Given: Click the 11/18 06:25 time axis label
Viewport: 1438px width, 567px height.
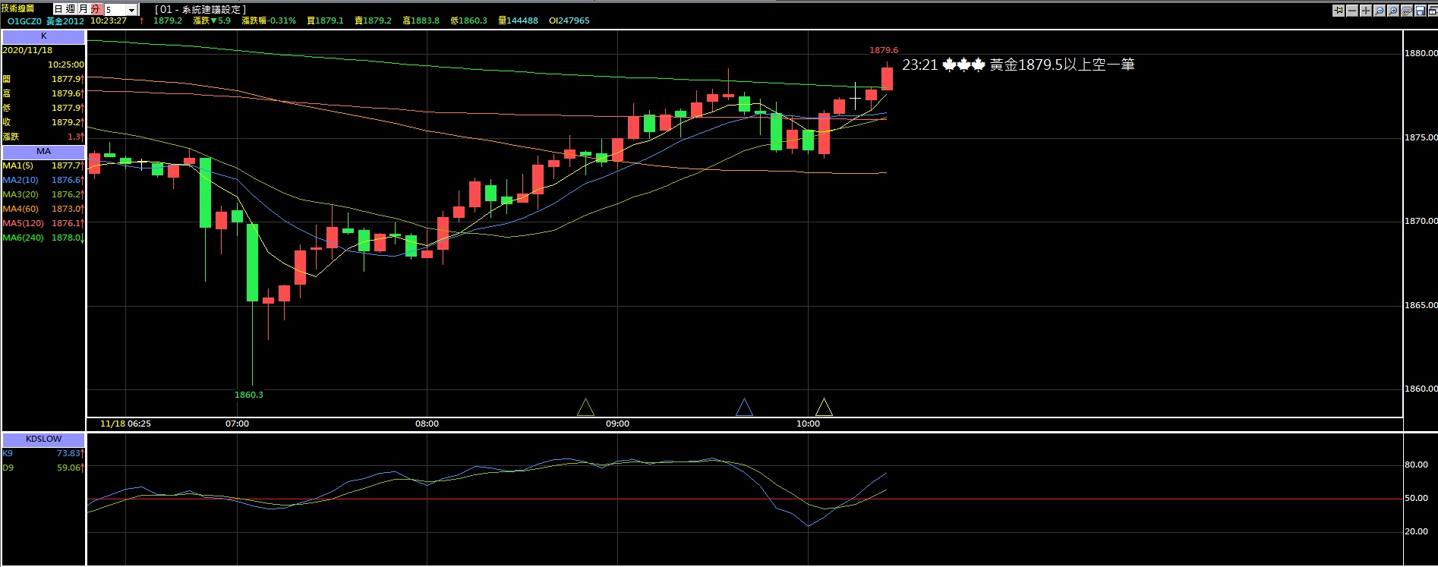Looking at the screenshot, I should point(125,424).
